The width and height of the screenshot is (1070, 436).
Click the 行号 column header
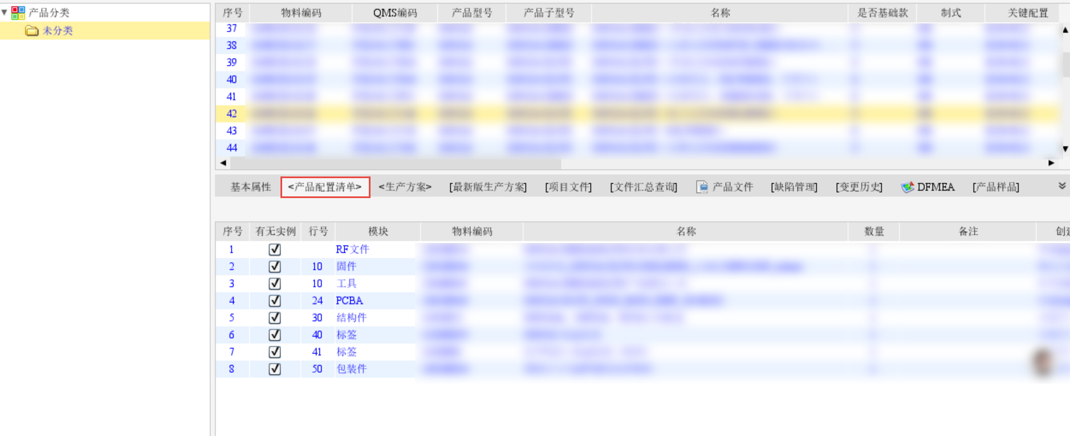(x=318, y=232)
